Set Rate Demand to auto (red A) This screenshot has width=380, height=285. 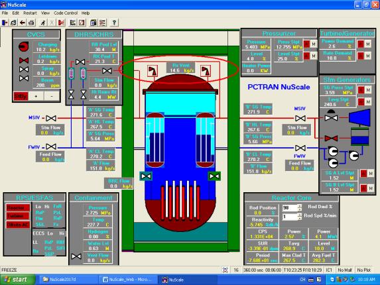[x=361, y=56]
